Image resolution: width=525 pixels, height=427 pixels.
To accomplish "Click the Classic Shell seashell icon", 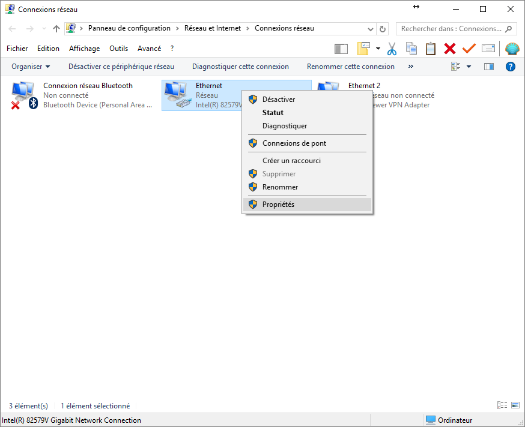I will 512,49.
